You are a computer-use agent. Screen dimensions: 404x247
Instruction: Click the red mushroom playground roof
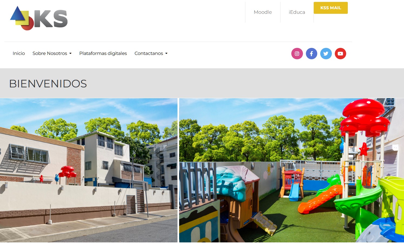click(365, 117)
